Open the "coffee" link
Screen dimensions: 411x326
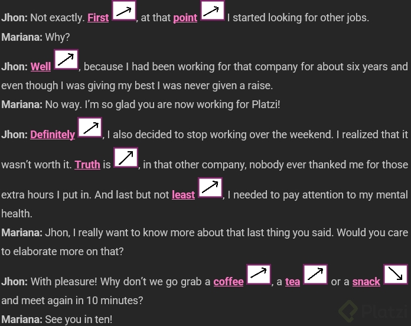tap(229, 282)
